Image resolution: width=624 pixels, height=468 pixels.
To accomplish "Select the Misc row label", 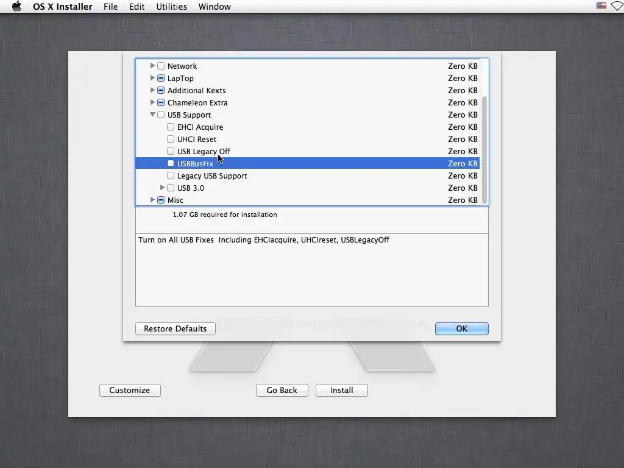I will click(175, 200).
